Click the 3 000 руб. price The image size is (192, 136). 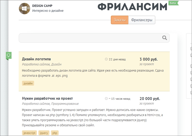148,59
